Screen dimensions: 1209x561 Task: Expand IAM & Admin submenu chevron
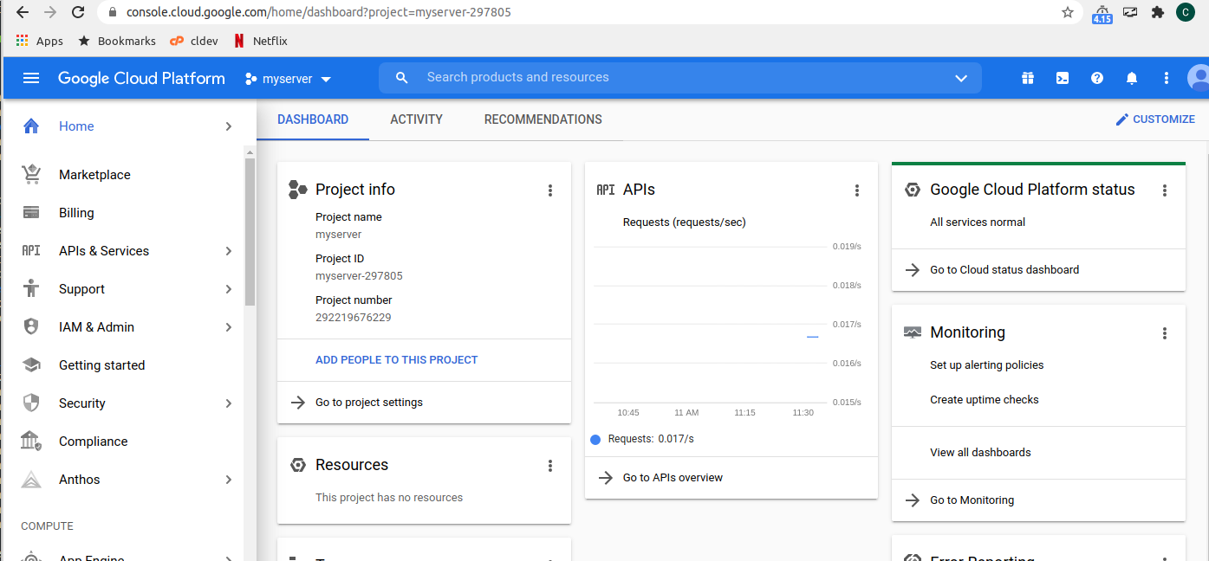click(x=229, y=327)
